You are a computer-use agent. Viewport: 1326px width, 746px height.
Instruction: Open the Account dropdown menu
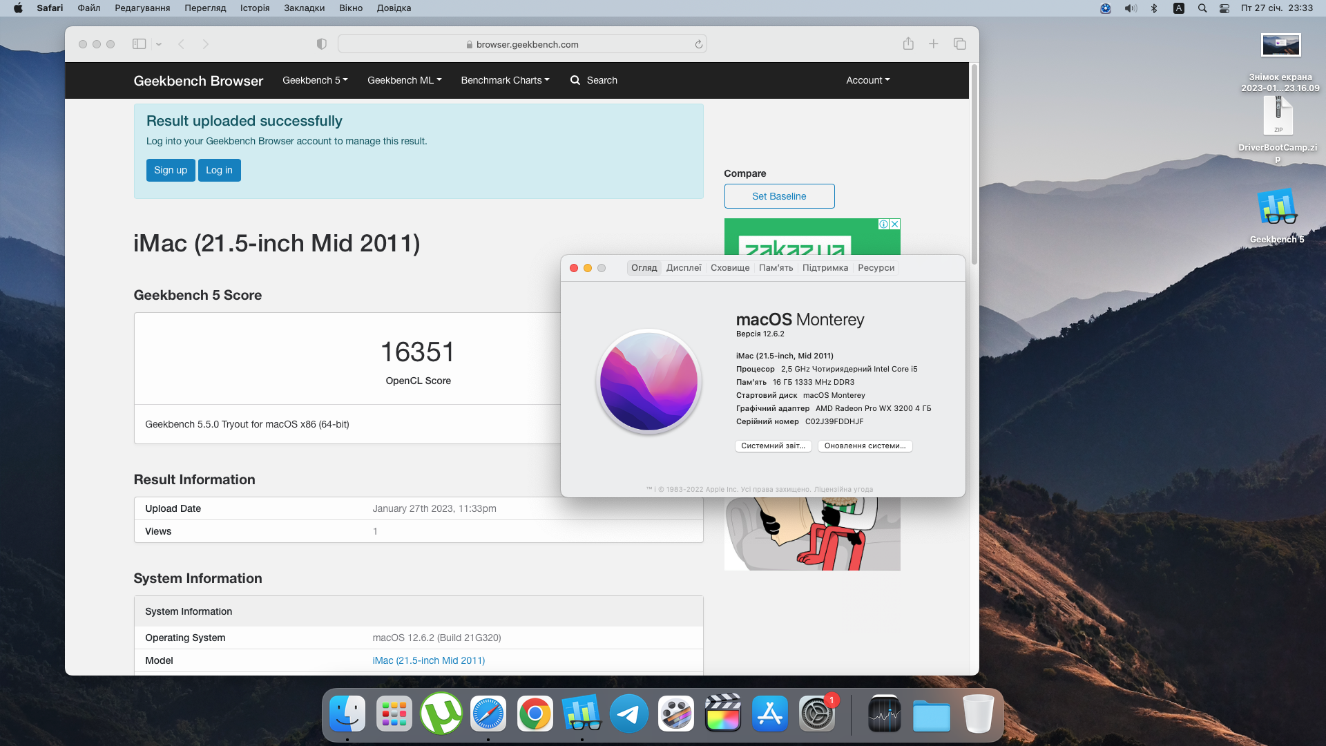867,80
